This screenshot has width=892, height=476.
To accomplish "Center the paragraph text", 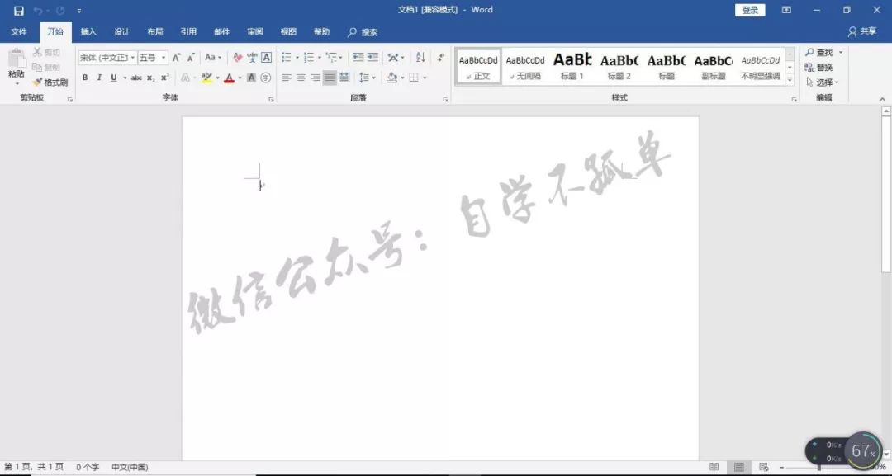I will [301, 78].
